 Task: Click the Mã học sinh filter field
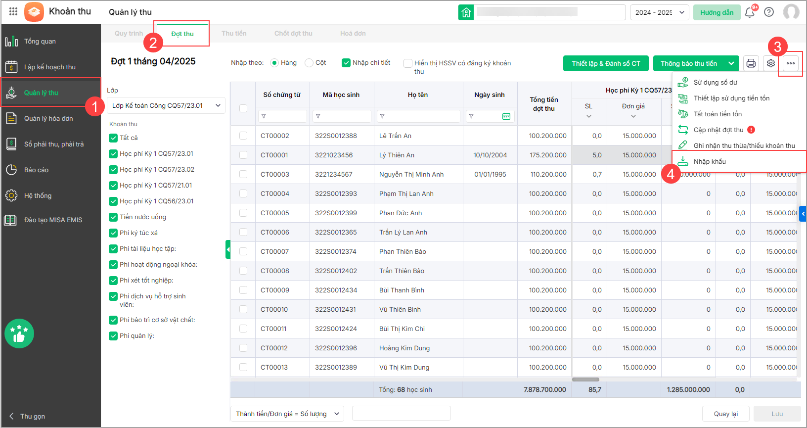341,116
